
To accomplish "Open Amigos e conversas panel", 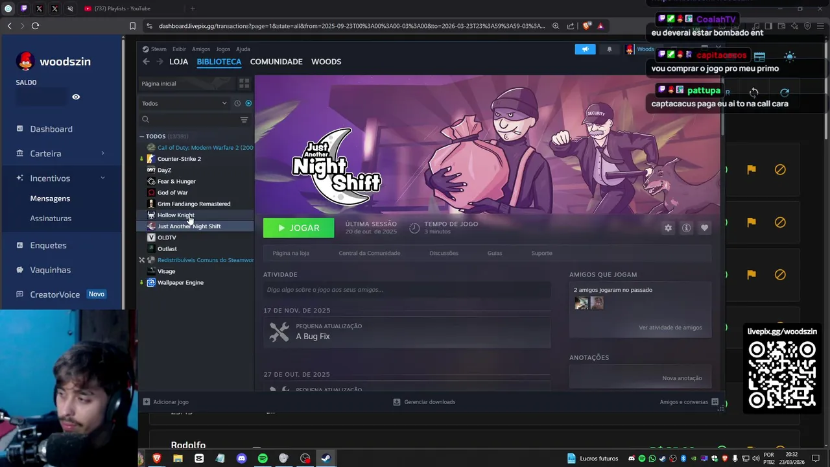I will 689,402.
